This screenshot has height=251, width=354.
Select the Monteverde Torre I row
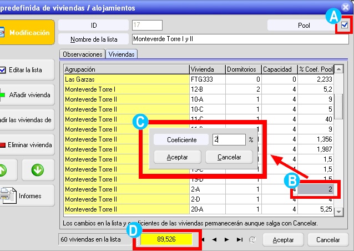[x=199, y=89]
